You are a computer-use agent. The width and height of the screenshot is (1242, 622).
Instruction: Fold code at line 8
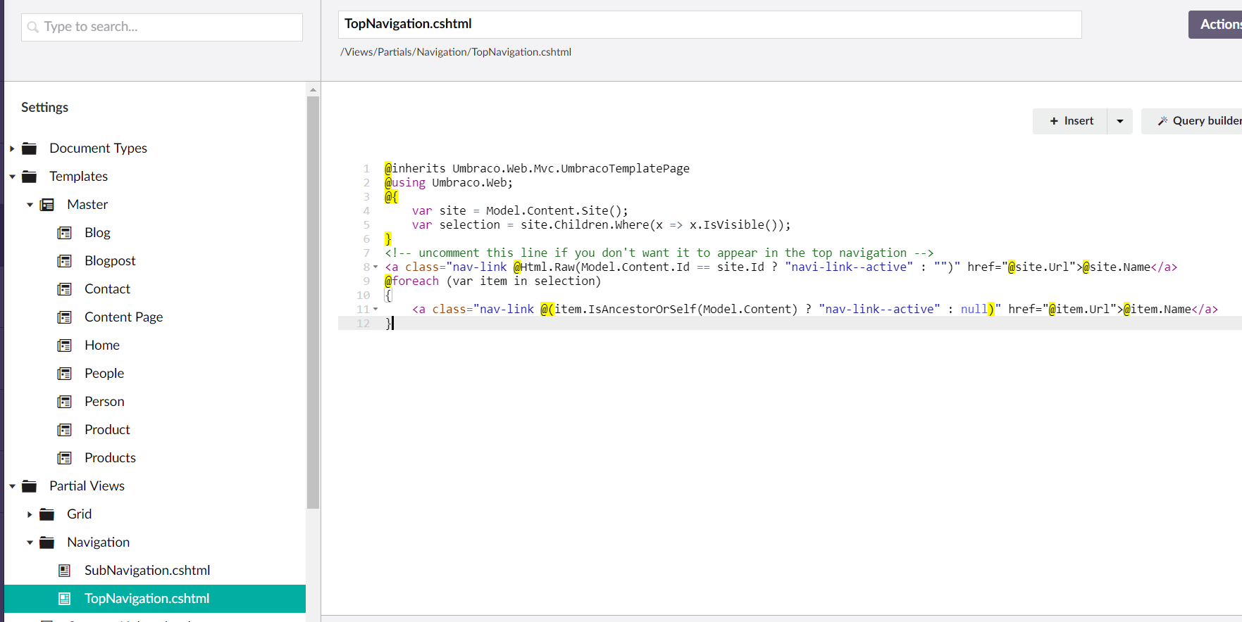coord(375,267)
